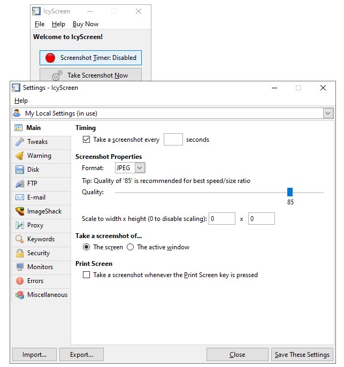Open the Buy Now menu
344x367 pixels.
(x=86, y=24)
